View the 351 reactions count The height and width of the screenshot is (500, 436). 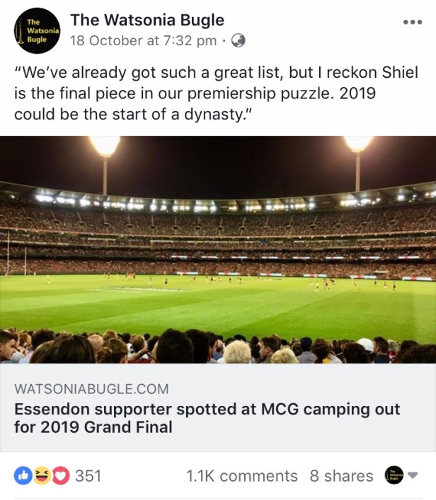point(88,476)
